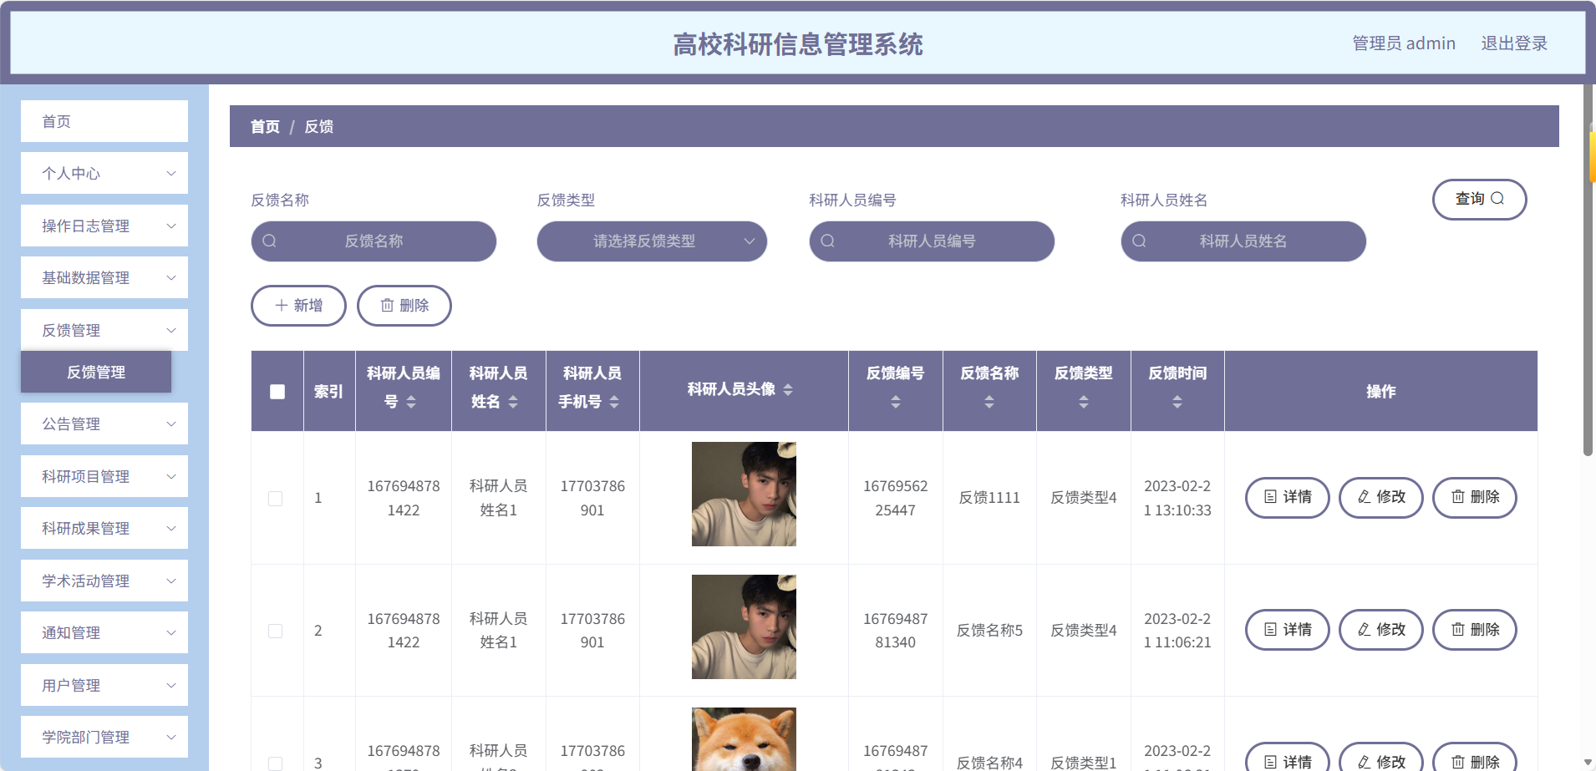Screen dimensions: 1596x771
Task: Click the plus icon on 新增 button
Action: point(282,306)
